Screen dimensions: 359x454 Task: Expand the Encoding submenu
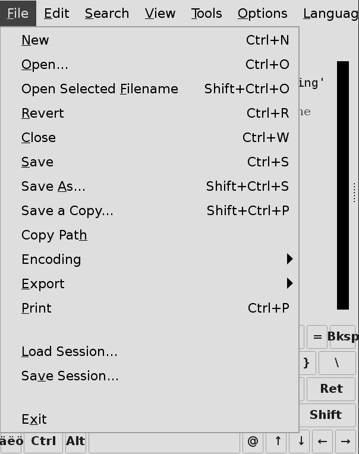coord(51,260)
